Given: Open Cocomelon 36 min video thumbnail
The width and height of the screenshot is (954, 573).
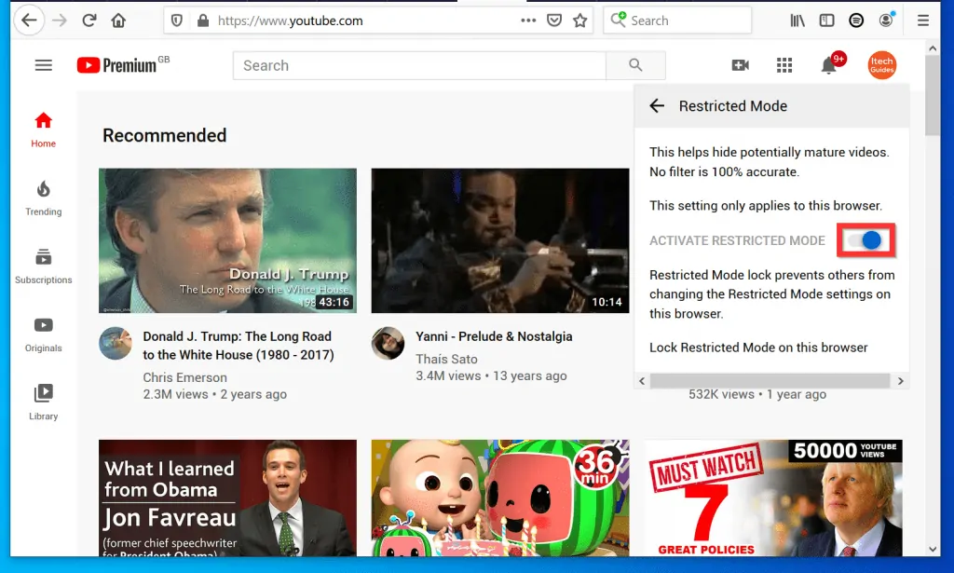Looking at the screenshot, I should tap(500, 498).
